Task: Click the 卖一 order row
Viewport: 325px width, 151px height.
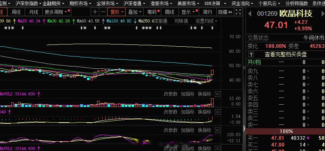Action: point(285,125)
